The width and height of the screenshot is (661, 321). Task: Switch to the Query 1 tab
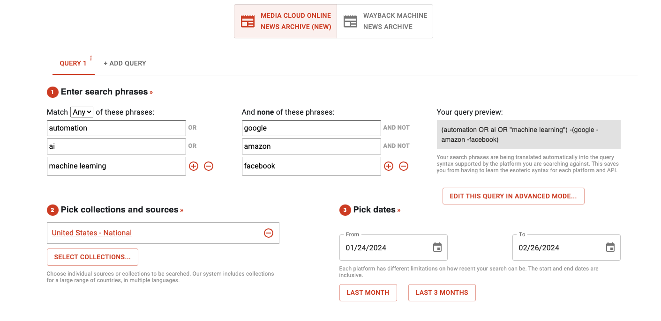[x=73, y=63]
